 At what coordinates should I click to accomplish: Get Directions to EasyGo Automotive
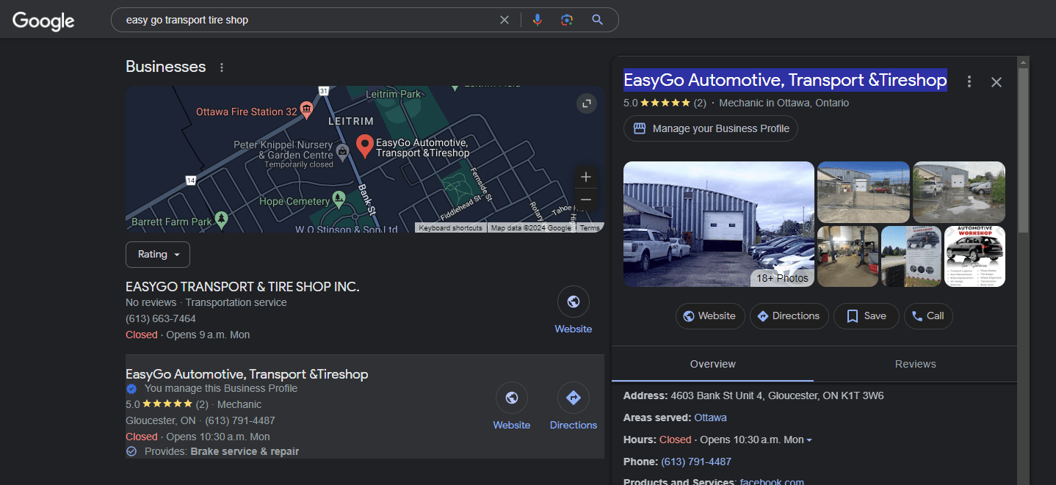coord(789,316)
